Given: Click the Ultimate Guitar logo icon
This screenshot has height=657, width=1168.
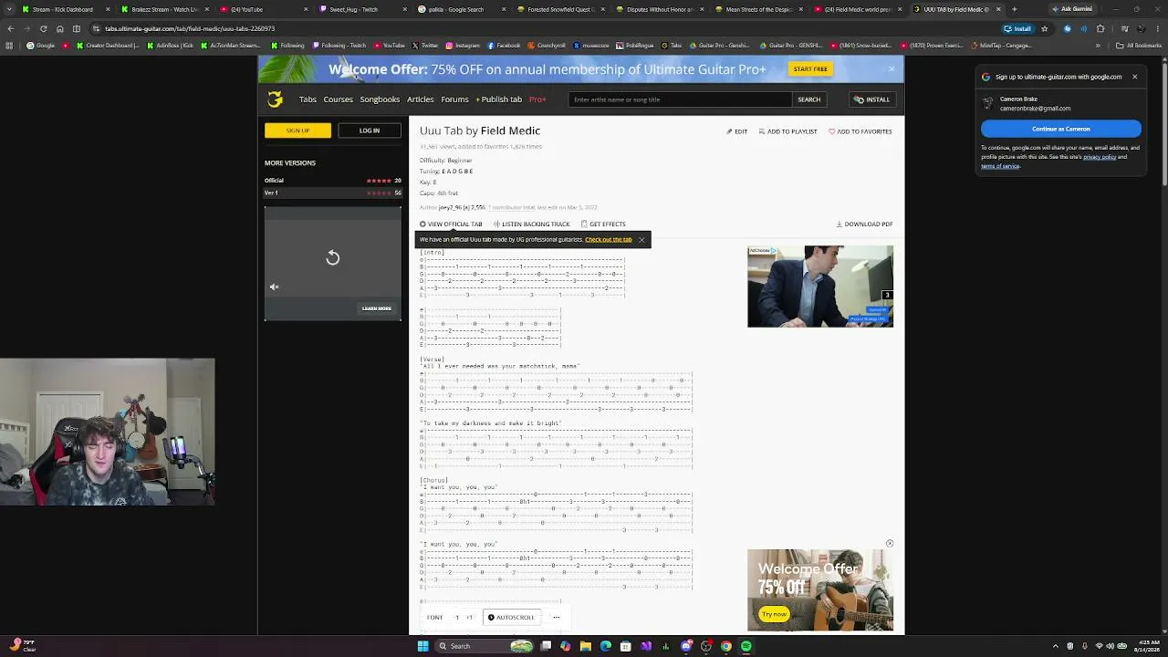Looking at the screenshot, I should 275,99.
